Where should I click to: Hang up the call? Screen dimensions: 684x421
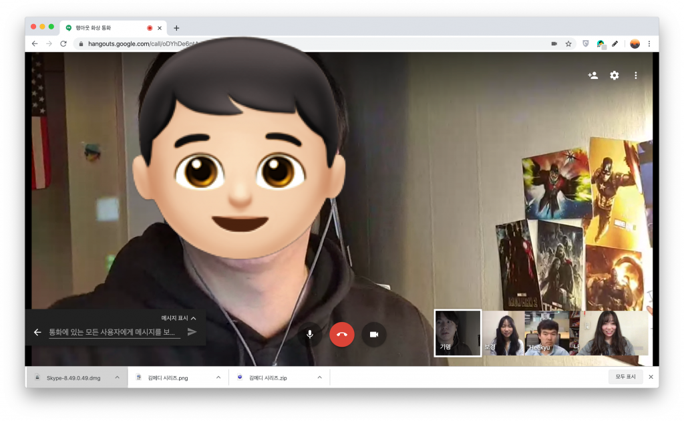342,335
